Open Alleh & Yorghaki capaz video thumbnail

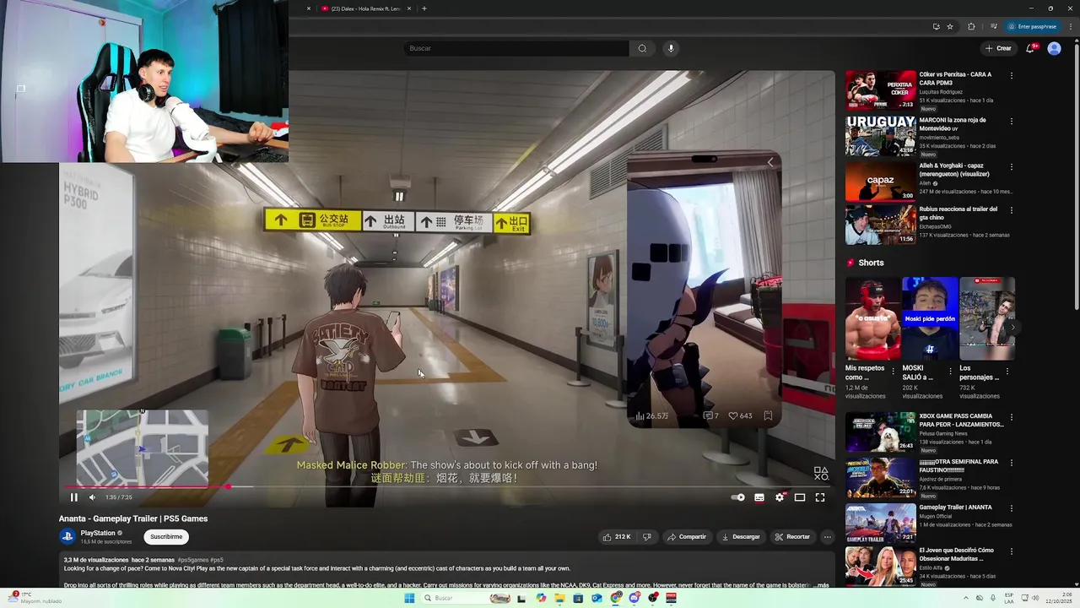coord(880,182)
